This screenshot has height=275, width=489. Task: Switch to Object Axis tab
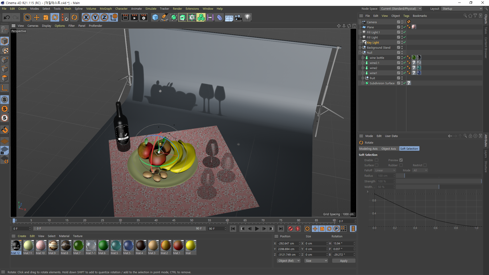click(388, 149)
